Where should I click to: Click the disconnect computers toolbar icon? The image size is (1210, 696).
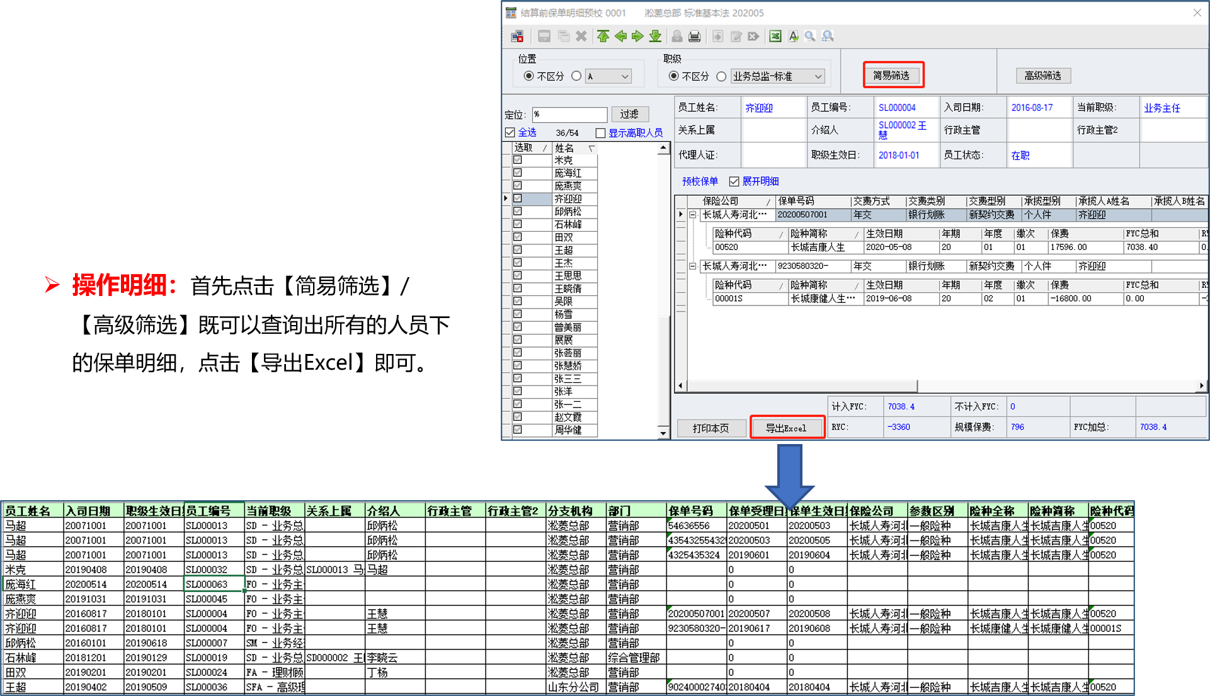517,37
